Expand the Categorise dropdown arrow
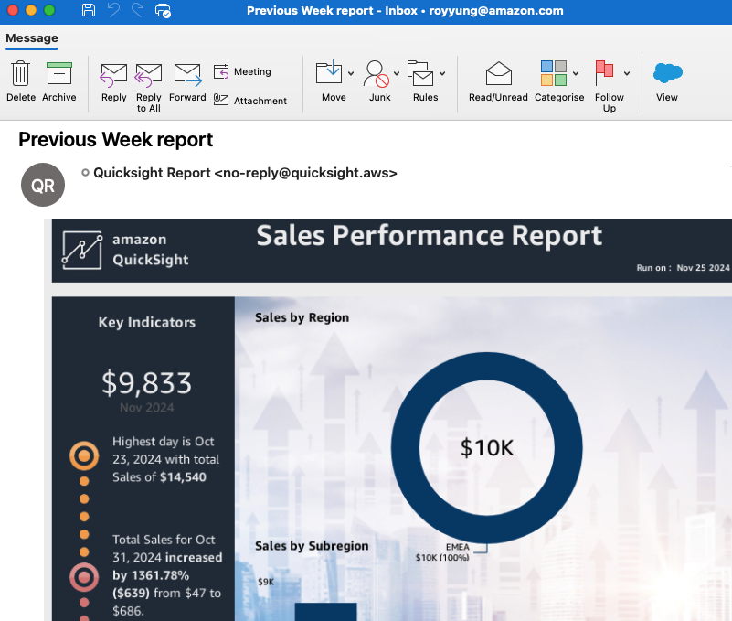 point(576,73)
